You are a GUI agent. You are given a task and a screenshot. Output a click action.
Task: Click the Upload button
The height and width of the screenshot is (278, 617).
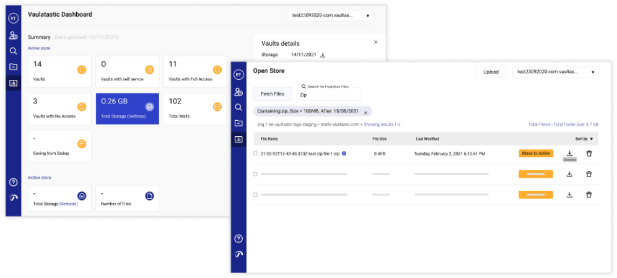(491, 72)
